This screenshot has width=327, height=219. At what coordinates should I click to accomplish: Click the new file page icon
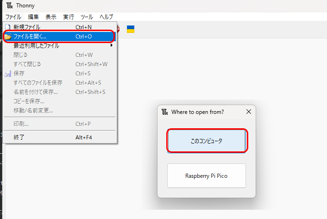(x=8, y=27)
